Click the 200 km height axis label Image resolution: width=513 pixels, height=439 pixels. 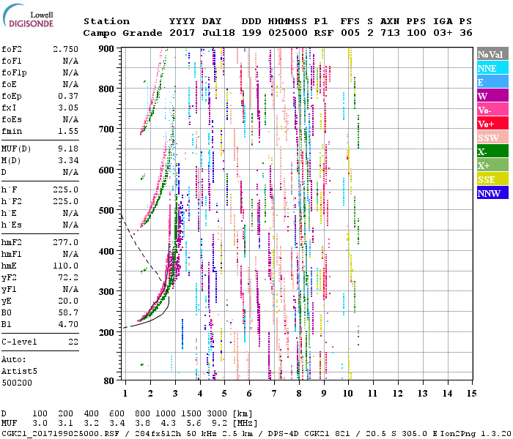click(106, 332)
